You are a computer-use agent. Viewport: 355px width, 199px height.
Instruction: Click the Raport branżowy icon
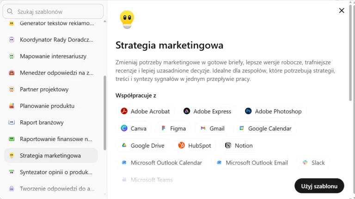12,122
